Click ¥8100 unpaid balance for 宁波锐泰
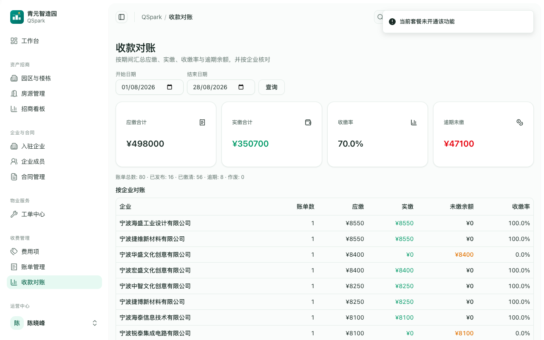544x340 pixels. [x=464, y=333]
